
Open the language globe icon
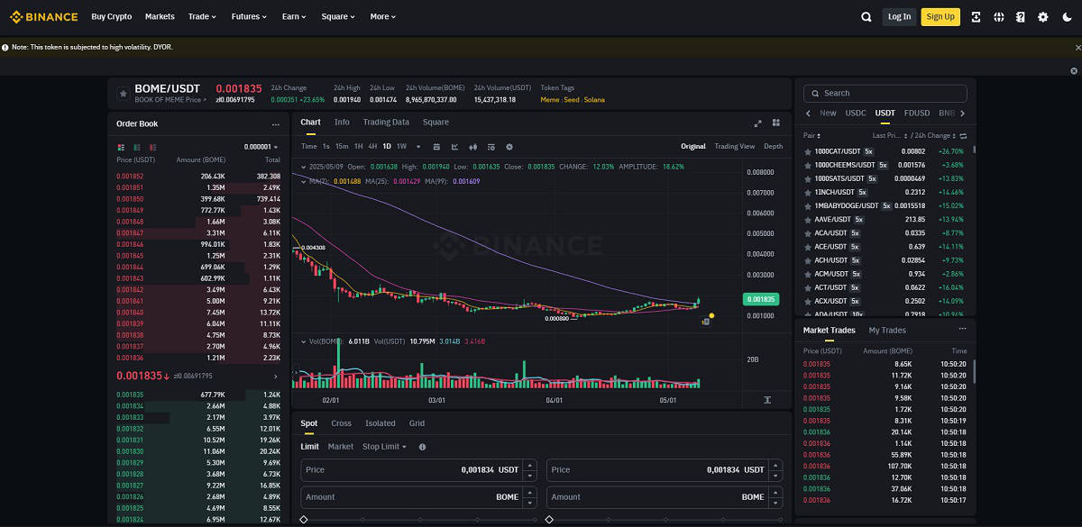tap(999, 16)
